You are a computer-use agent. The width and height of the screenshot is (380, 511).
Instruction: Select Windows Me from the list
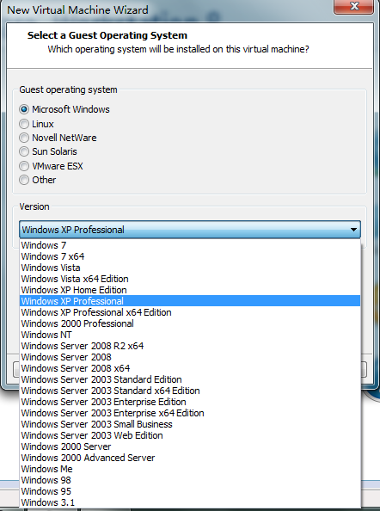tap(190, 469)
